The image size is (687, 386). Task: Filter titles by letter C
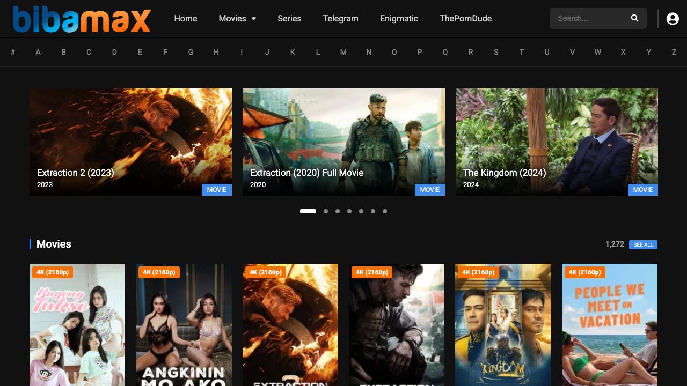(x=89, y=52)
